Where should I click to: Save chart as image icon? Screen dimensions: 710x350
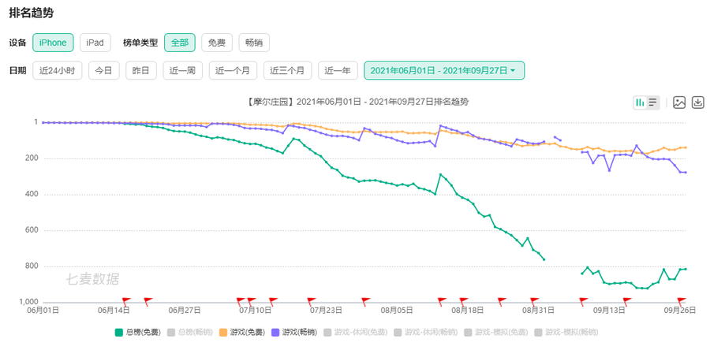pos(679,102)
